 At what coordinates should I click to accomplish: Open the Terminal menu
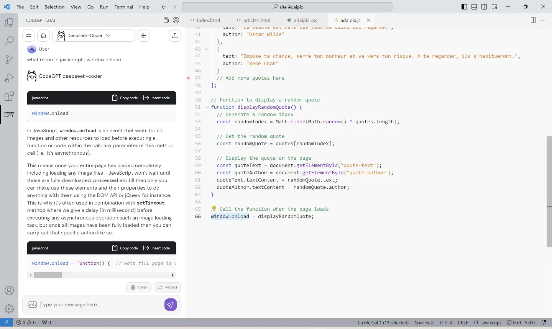tap(123, 7)
